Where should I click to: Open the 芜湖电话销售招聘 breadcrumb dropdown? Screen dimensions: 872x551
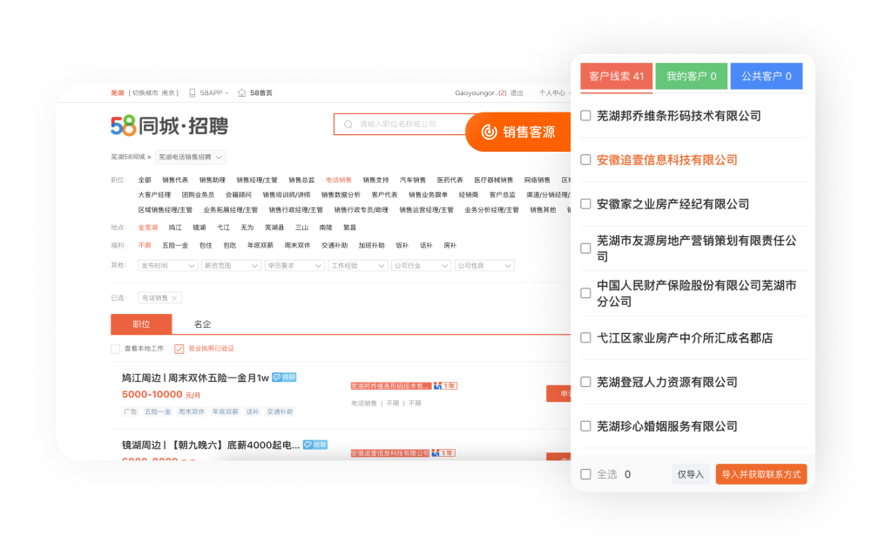190,158
